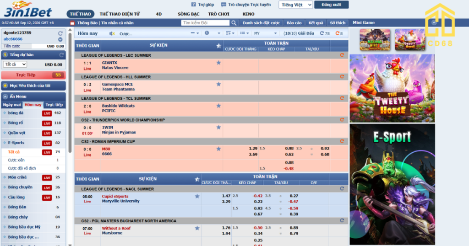Open Danh sách đặt cược bet list
The width and height of the screenshot is (469, 246).
pos(261,23)
